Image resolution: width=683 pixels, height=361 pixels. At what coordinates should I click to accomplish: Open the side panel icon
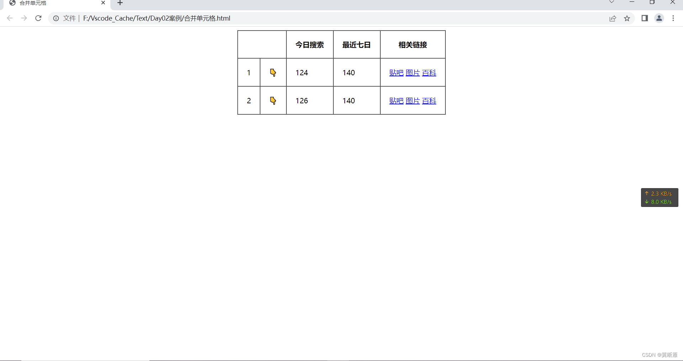tap(645, 18)
